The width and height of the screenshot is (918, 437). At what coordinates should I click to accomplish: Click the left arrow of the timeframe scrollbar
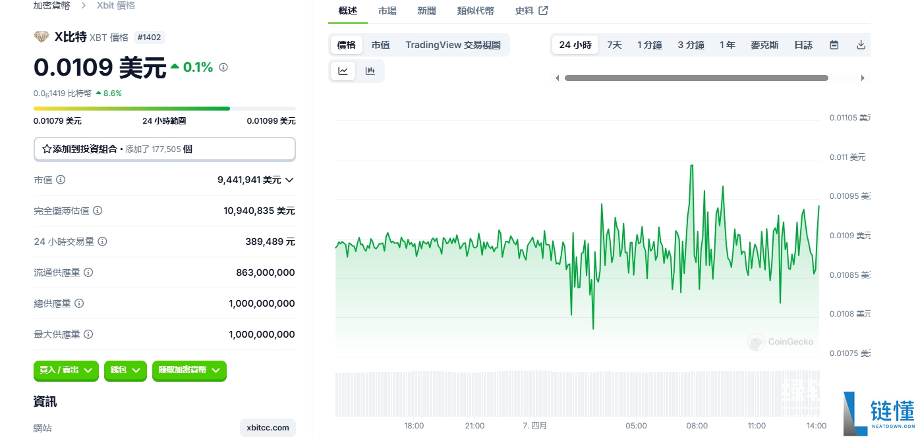pos(557,78)
